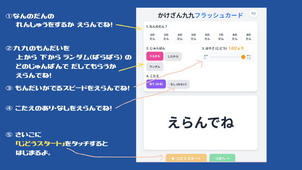The height and width of the screenshot is (170, 302).
Task: Enable answers with あり (みる)
Action: point(156,84)
